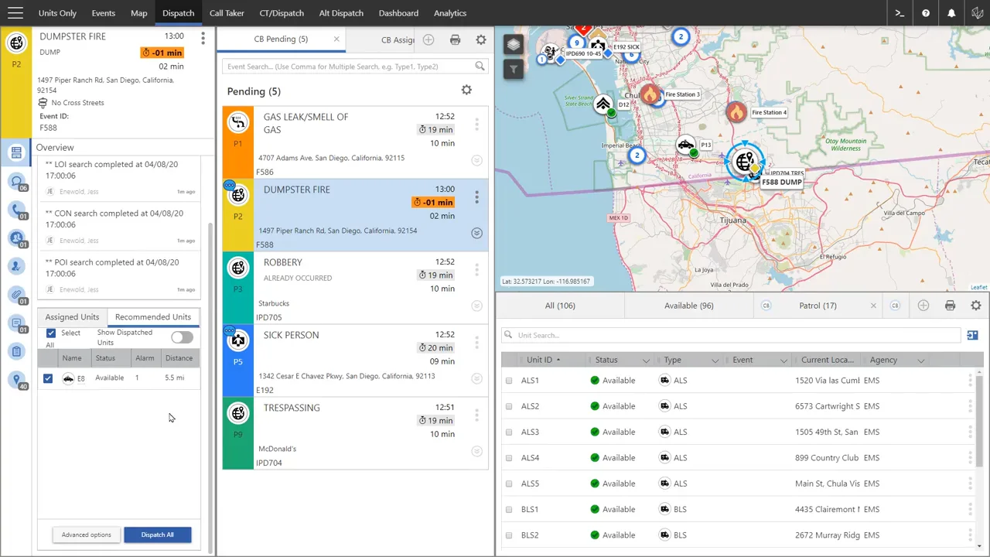
Task: Click the event search magnifier icon
Action: (x=480, y=67)
